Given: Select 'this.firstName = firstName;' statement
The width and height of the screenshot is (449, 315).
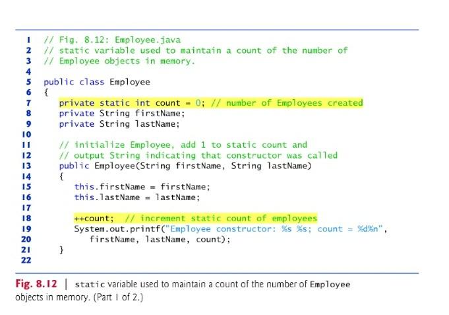Looking at the screenshot, I should coord(142,187).
